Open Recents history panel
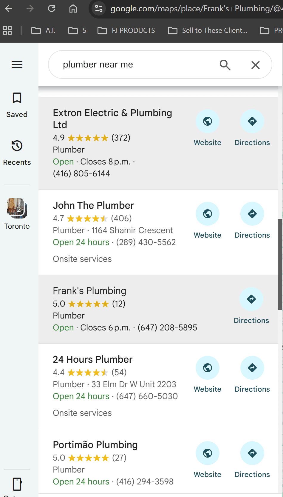 17,153
